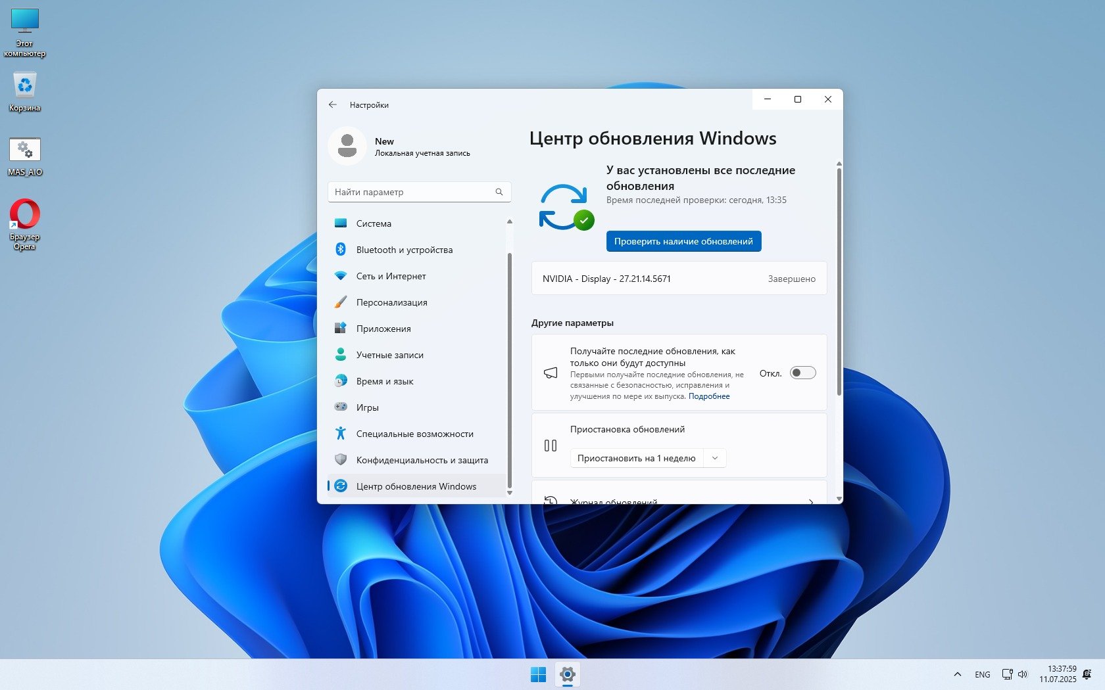Expand the pause updates duration dropdown arrow
Screen dimensions: 1105x690
[715, 458]
